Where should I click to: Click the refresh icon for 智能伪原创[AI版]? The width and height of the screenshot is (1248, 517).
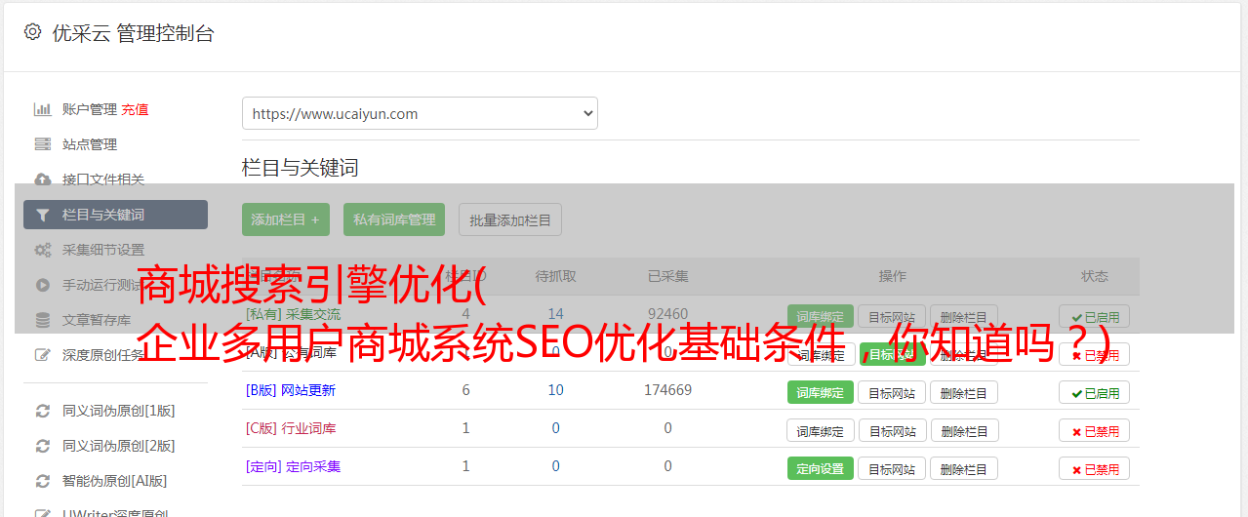[42, 481]
